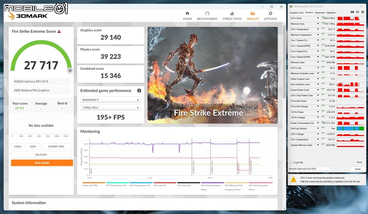Image resolution: width=368 pixels, height=214 pixels.
Task: Open GPU Load sensor dropdown arrow
Action: [318, 68]
